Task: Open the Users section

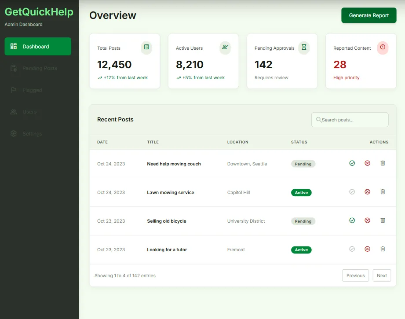Action: point(38,112)
